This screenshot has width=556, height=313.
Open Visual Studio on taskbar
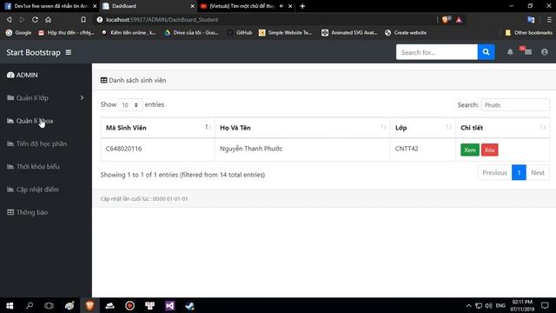point(170,305)
